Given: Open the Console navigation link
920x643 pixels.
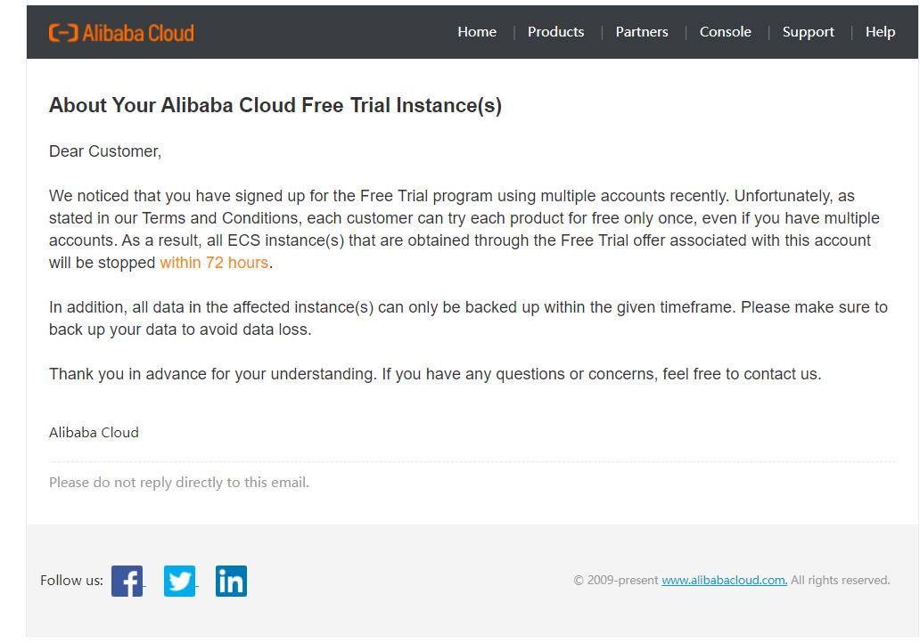Looking at the screenshot, I should coord(725,32).
